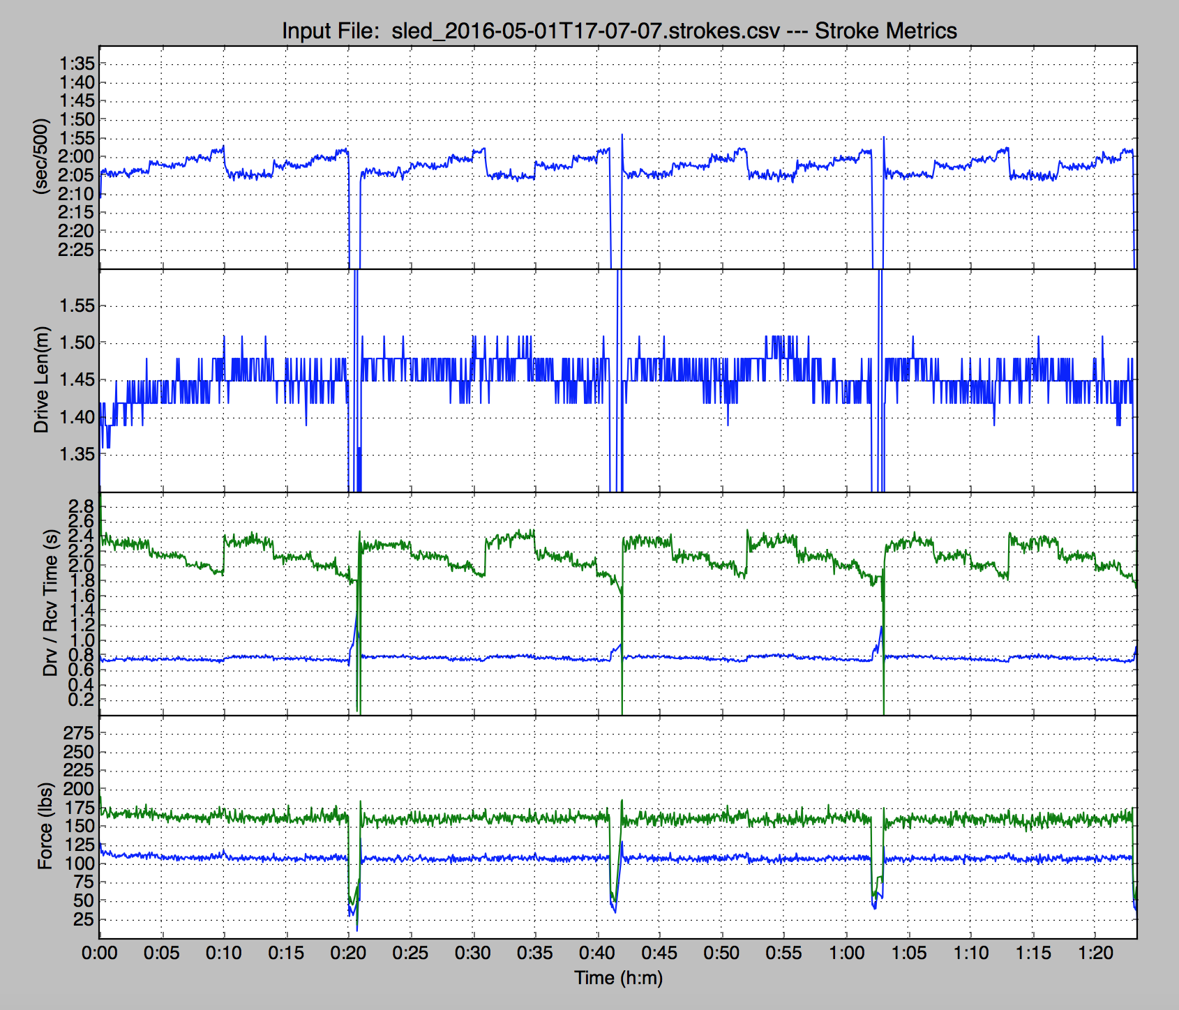Click the 275 force tick label
Screen dimensions: 1179x1010
click(x=79, y=732)
